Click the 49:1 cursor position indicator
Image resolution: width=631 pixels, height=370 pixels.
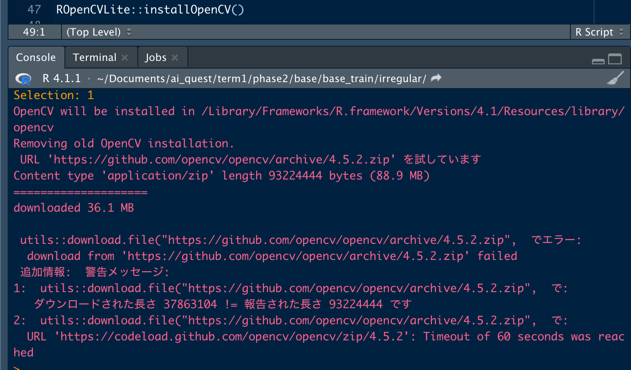(34, 32)
